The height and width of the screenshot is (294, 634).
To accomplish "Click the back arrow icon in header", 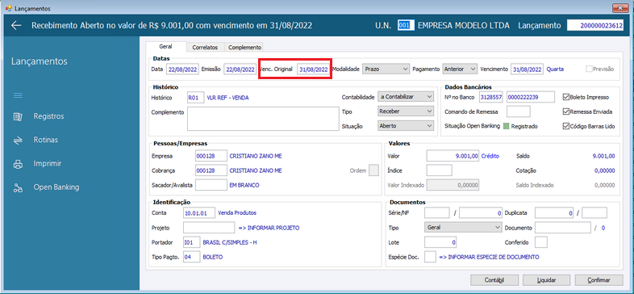I will coord(16,26).
